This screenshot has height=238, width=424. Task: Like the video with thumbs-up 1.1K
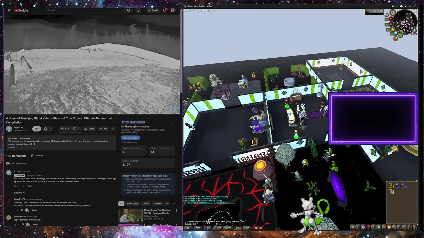tap(65, 129)
